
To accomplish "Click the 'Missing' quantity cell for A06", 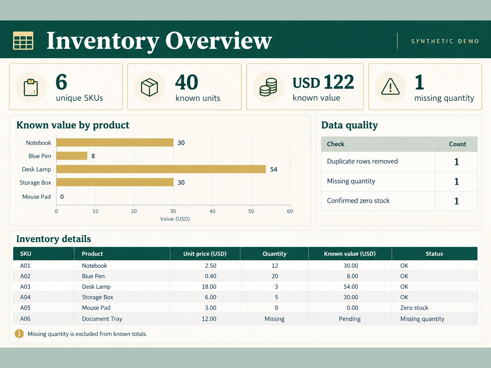I will click(274, 319).
